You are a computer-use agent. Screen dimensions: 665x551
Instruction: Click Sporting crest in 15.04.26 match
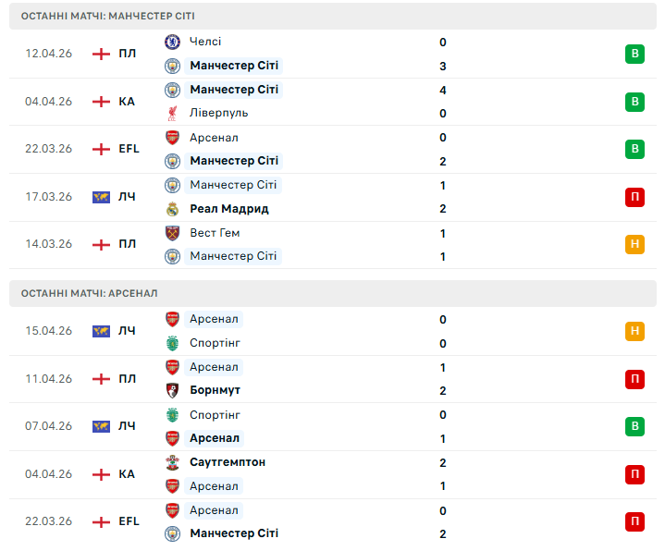pos(172,343)
